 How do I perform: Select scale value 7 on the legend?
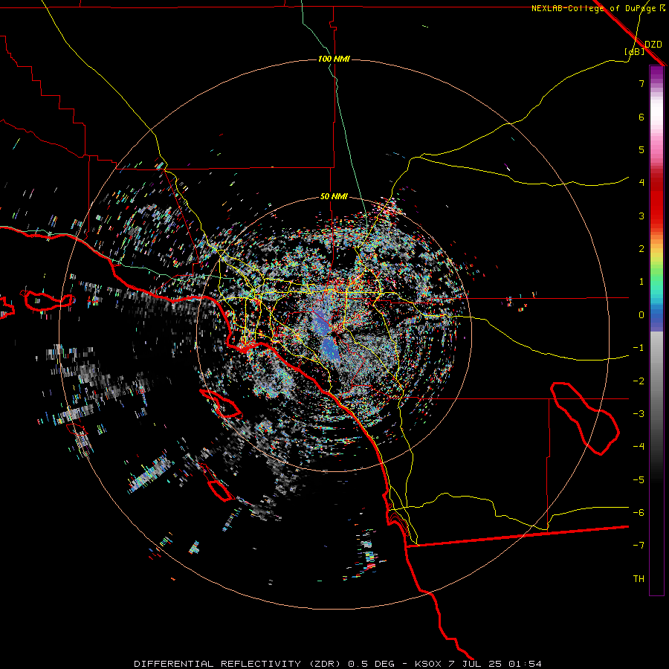tap(641, 83)
